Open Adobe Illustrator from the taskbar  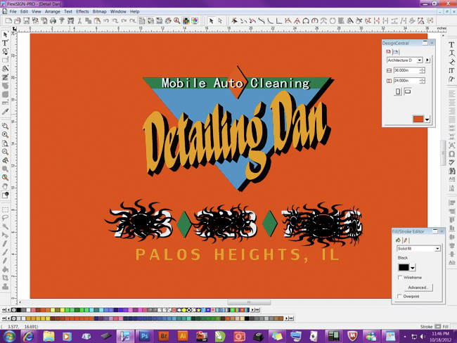183,336
